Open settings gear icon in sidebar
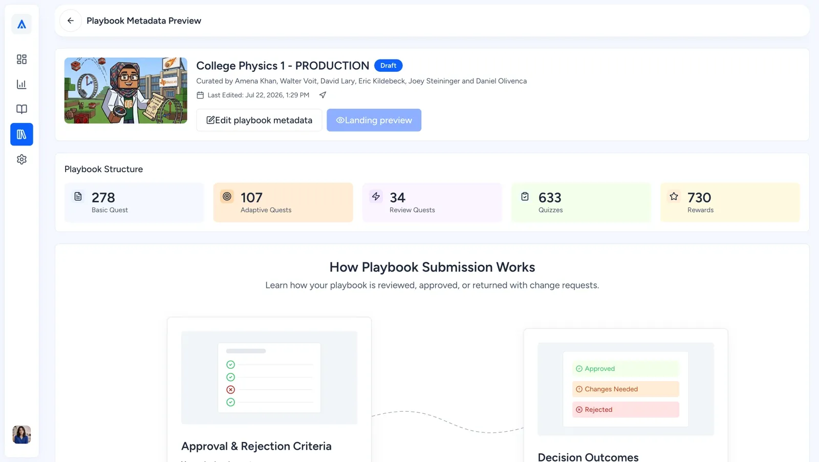This screenshot has width=819, height=462. coord(21,159)
